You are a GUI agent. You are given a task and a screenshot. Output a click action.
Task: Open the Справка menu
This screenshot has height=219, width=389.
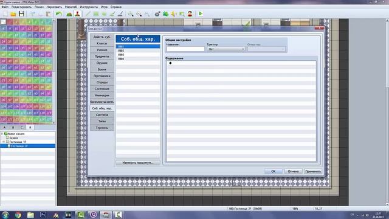tap(116, 7)
